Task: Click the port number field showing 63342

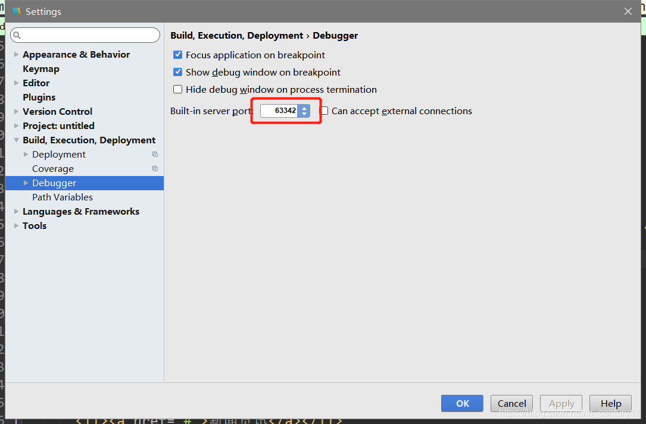Action: (x=279, y=111)
